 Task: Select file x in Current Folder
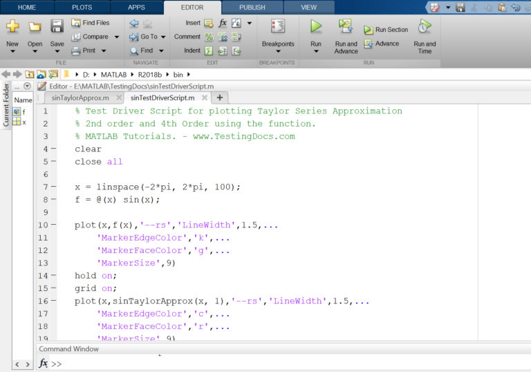tap(19, 122)
